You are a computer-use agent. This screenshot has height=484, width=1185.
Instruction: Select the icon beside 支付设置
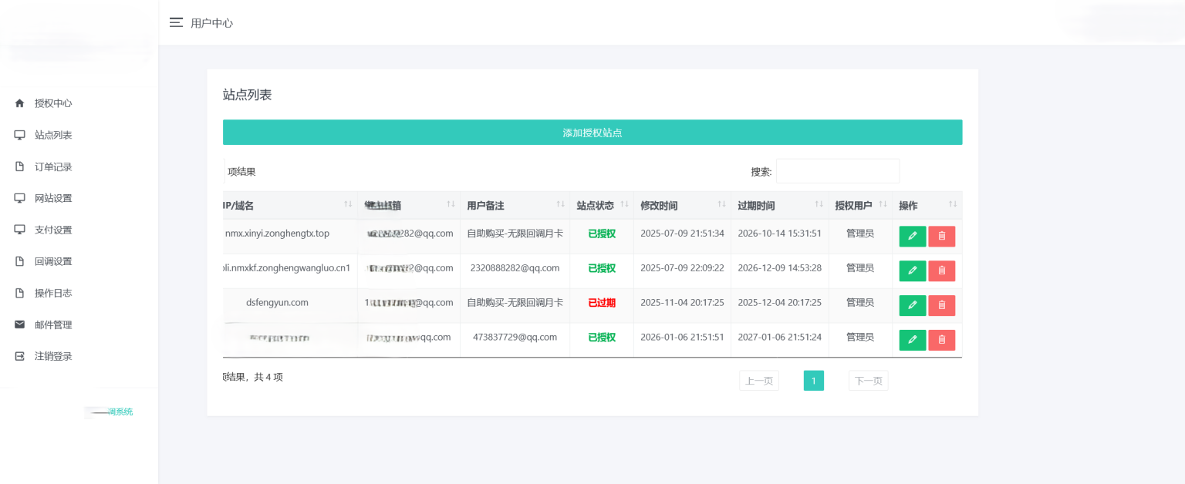tap(19, 229)
